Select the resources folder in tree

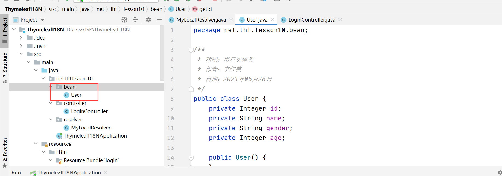pyautogui.click(x=60, y=144)
